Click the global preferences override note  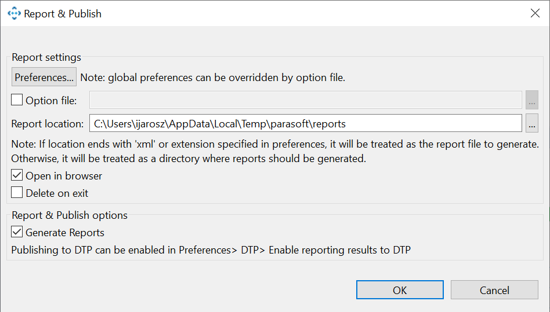(x=213, y=78)
